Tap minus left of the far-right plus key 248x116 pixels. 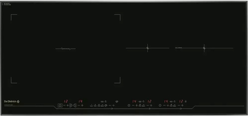pos(179,105)
